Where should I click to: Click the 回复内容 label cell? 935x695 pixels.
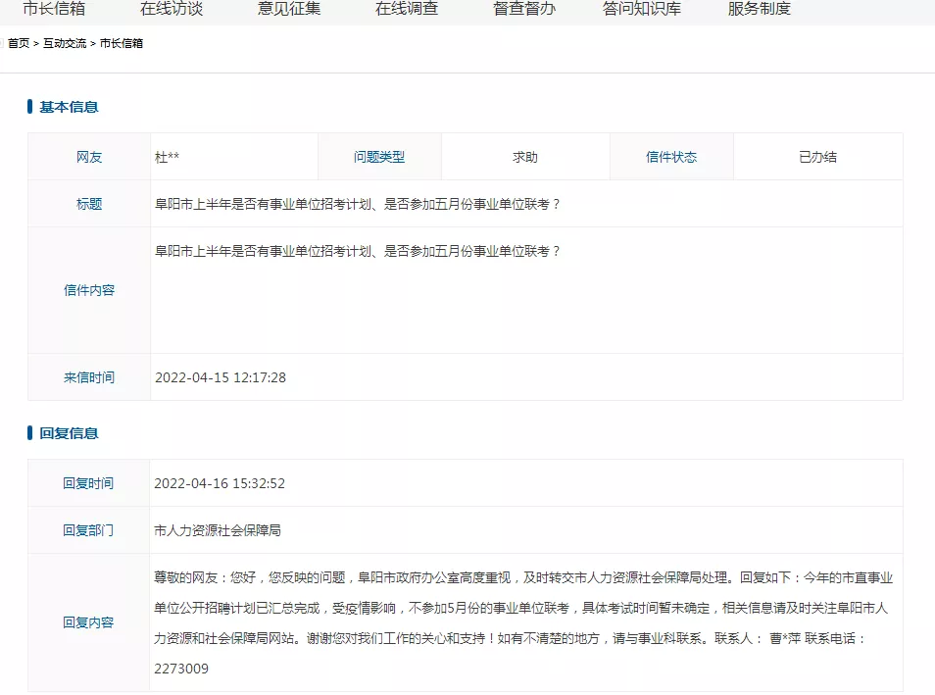point(88,622)
